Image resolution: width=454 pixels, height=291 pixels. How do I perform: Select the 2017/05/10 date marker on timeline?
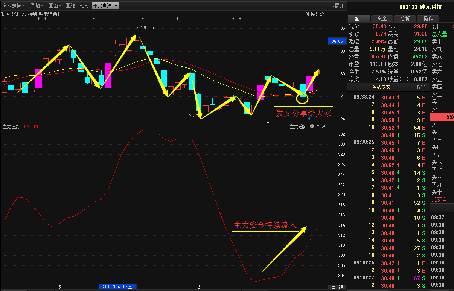tap(117, 287)
